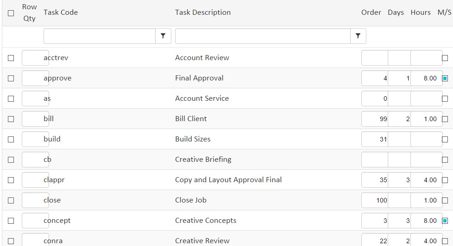The height and width of the screenshot is (246, 453).
Task: Check the bill row selection checkbox
Action: click(11, 119)
